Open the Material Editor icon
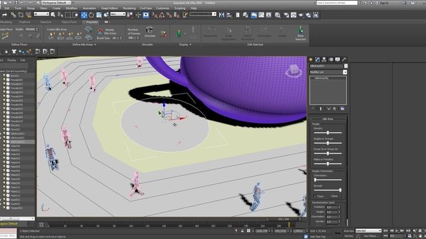This screenshot has width=426, height=239. [278, 15]
